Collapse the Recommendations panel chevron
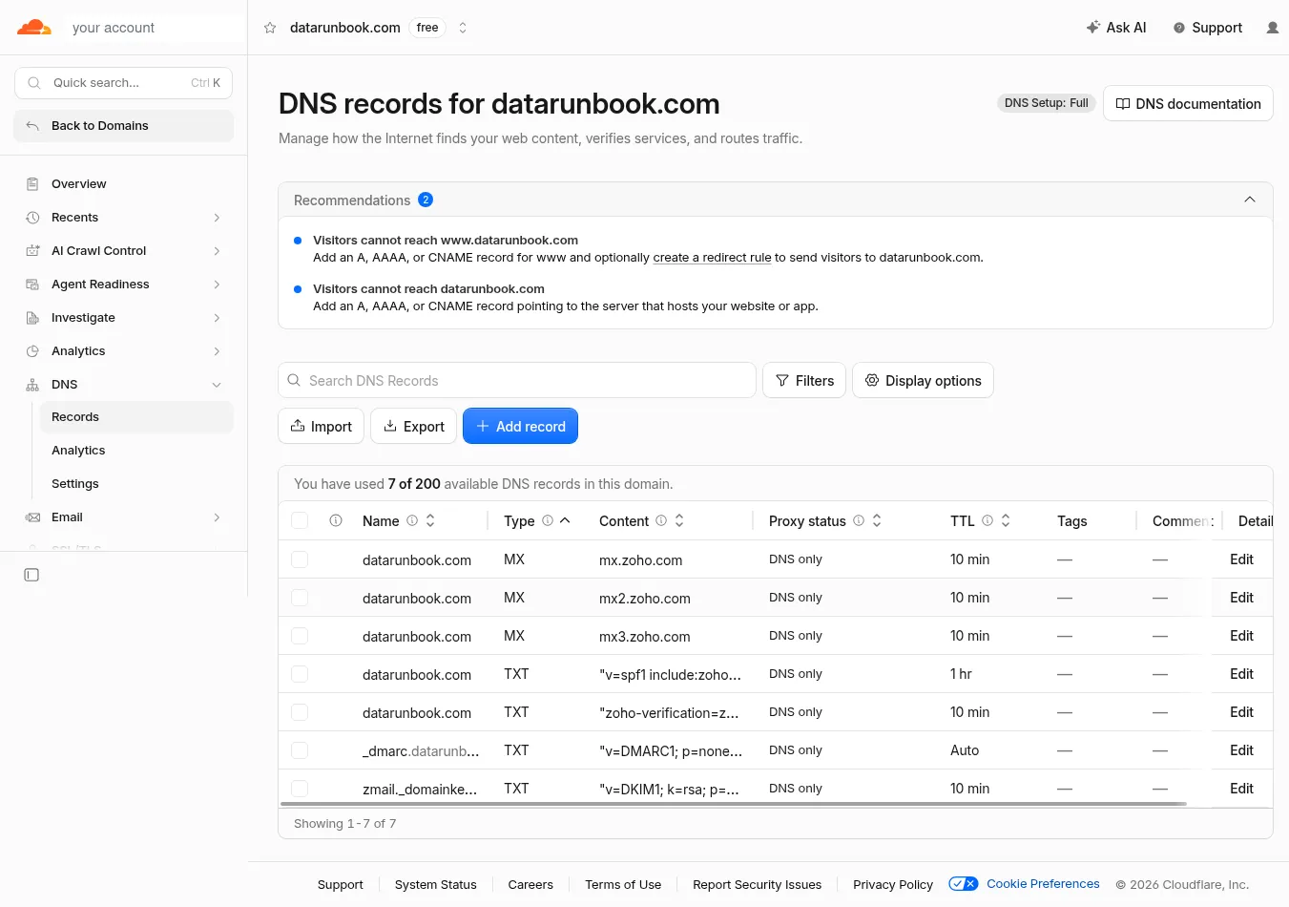 [1250, 200]
